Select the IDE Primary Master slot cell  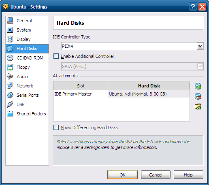(81, 94)
